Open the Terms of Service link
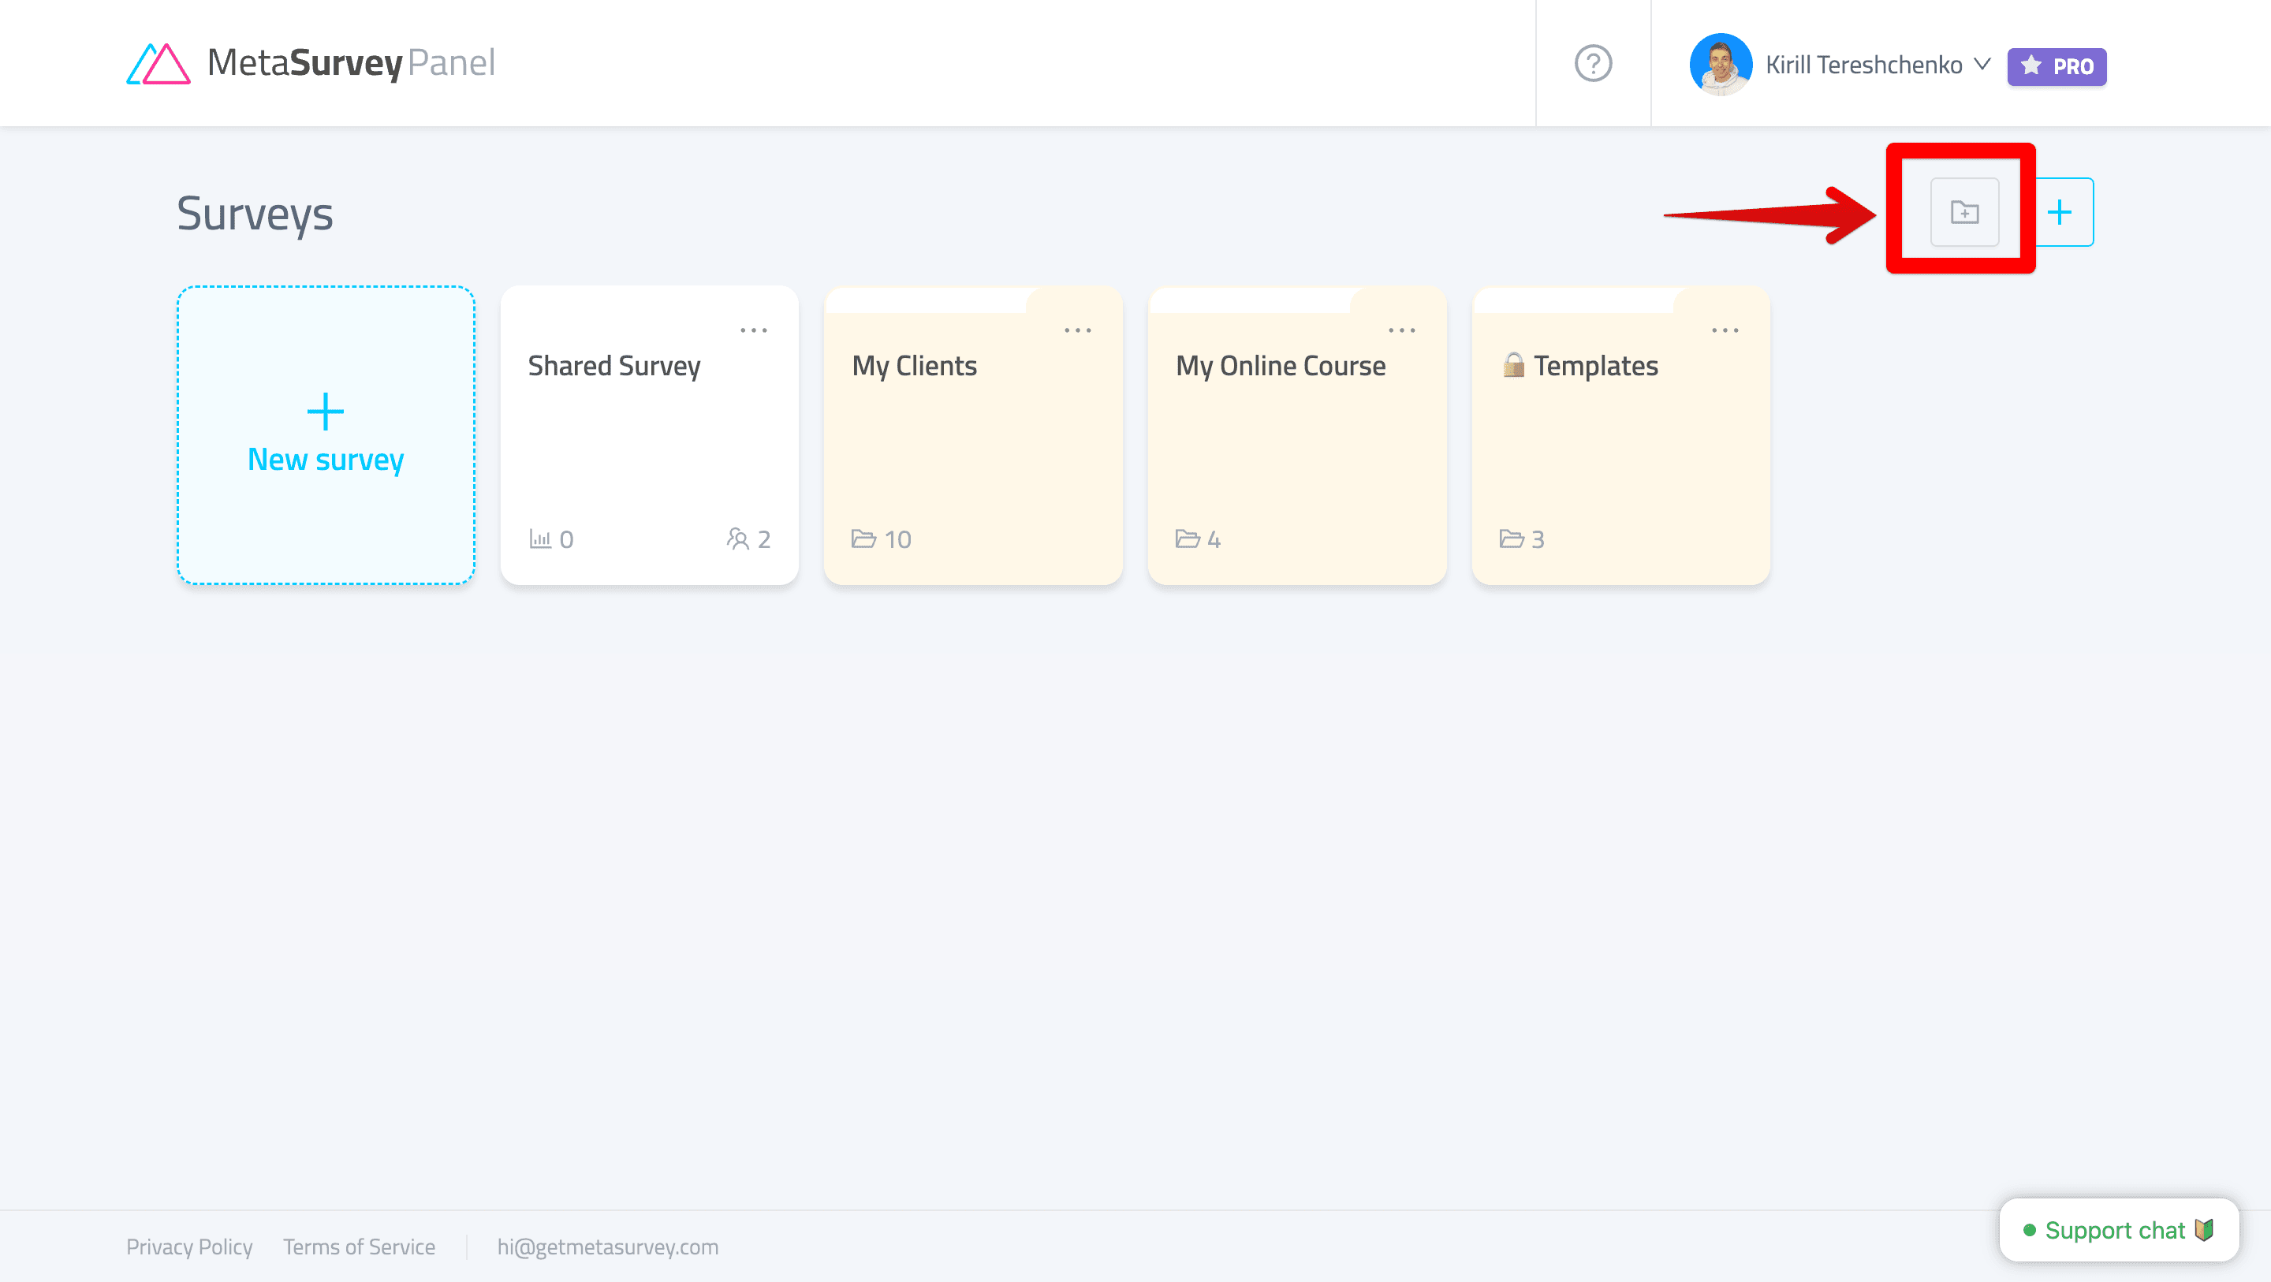2271x1282 pixels. [x=359, y=1247]
